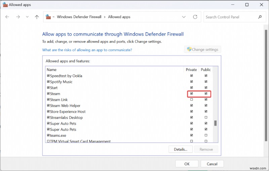Image resolution: width=269 pixels, height=171 pixels.
Task: Close the Allowed apps window
Action: pos(261,5)
